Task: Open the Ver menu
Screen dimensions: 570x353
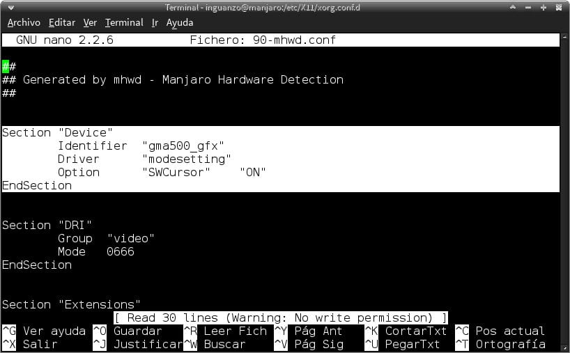Action: click(90, 22)
